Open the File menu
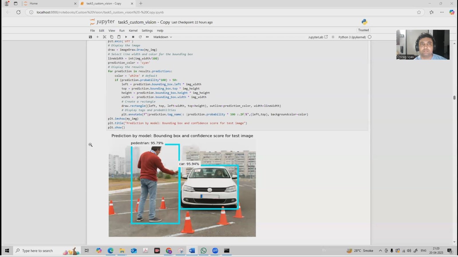Image resolution: width=458 pixels, height=257 pixels. pos(92,31)
